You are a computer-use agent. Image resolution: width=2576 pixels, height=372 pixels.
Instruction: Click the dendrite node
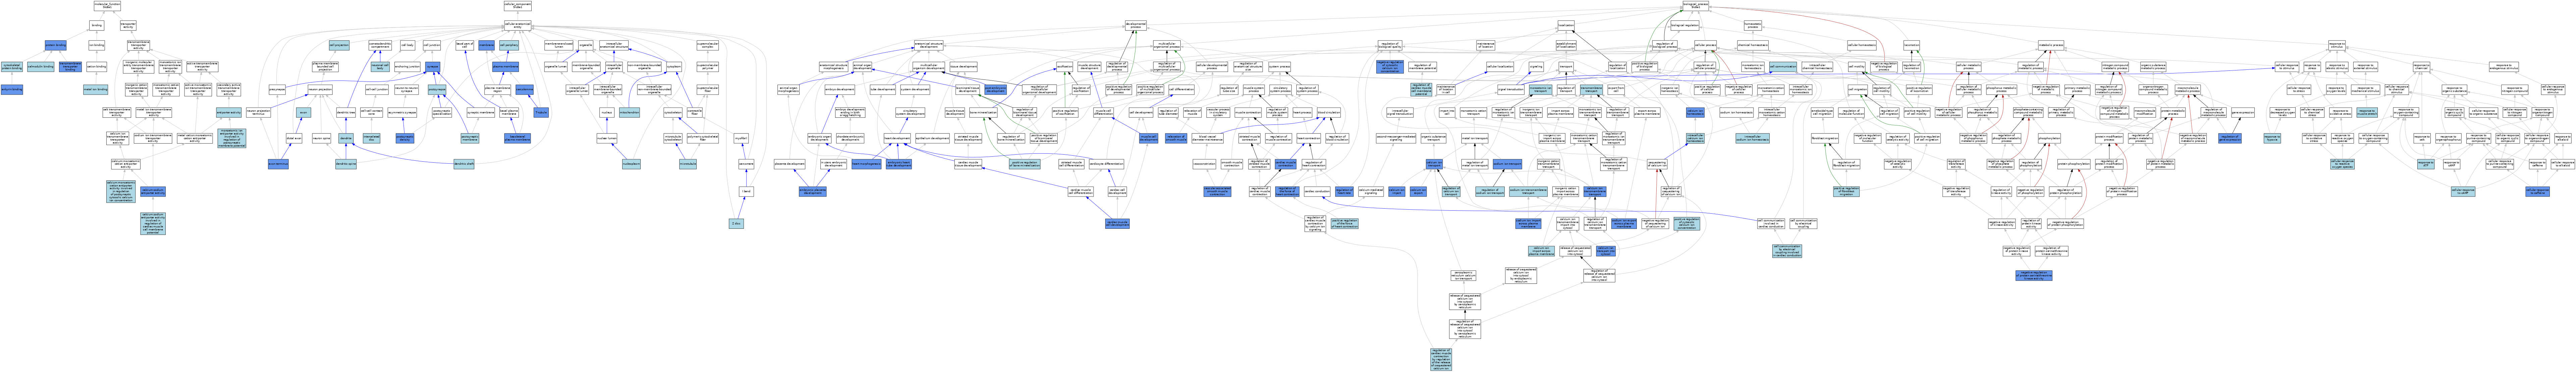[346, 138]
